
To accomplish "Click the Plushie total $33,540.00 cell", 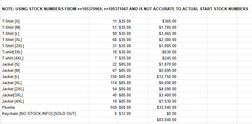I will (x=167, y=107).
